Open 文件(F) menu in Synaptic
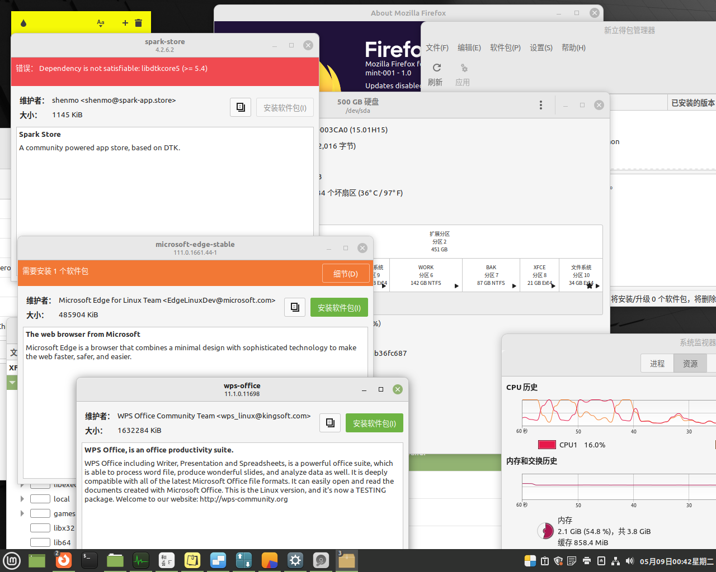716x572 pixels. point(437,47)
